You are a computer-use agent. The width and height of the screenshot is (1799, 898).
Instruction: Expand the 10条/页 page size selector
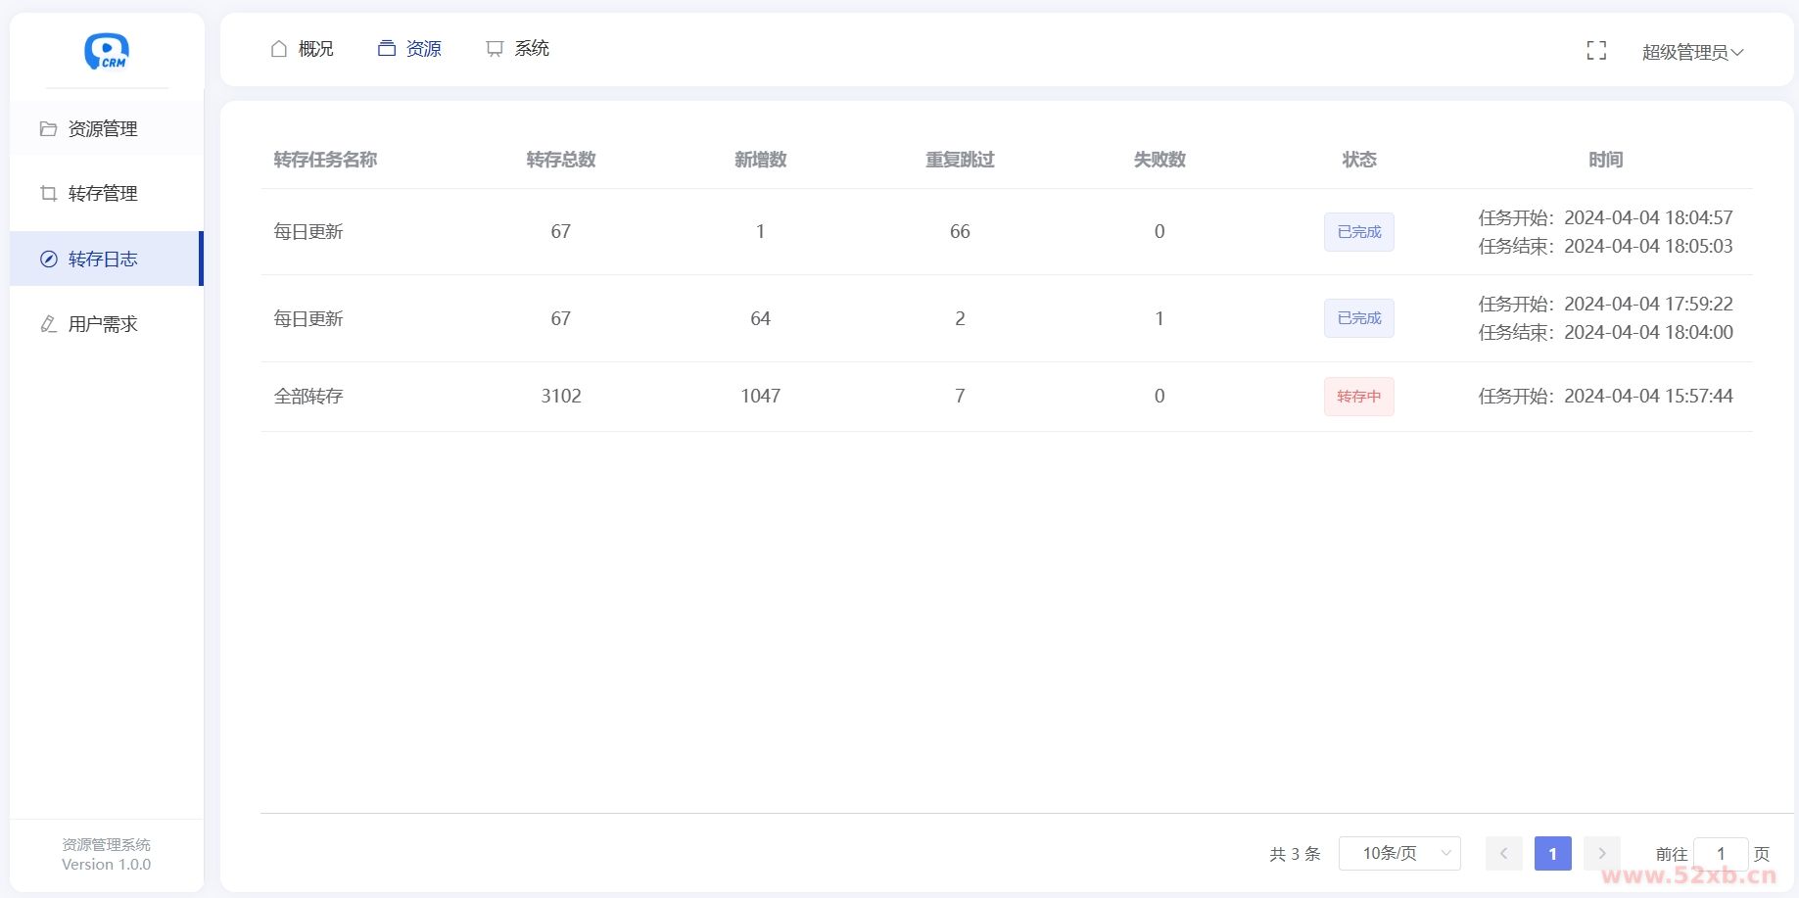[1398, 854]
